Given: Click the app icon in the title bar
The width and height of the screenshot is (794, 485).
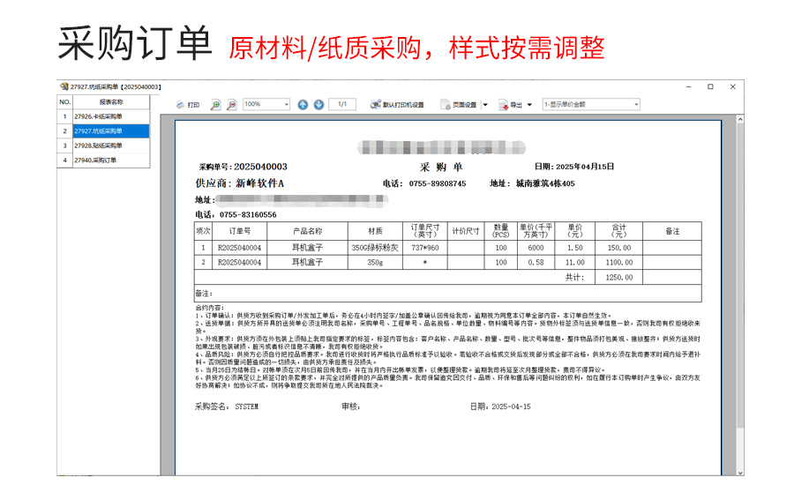Looking at the screenshot, I should tap(64, 86).
